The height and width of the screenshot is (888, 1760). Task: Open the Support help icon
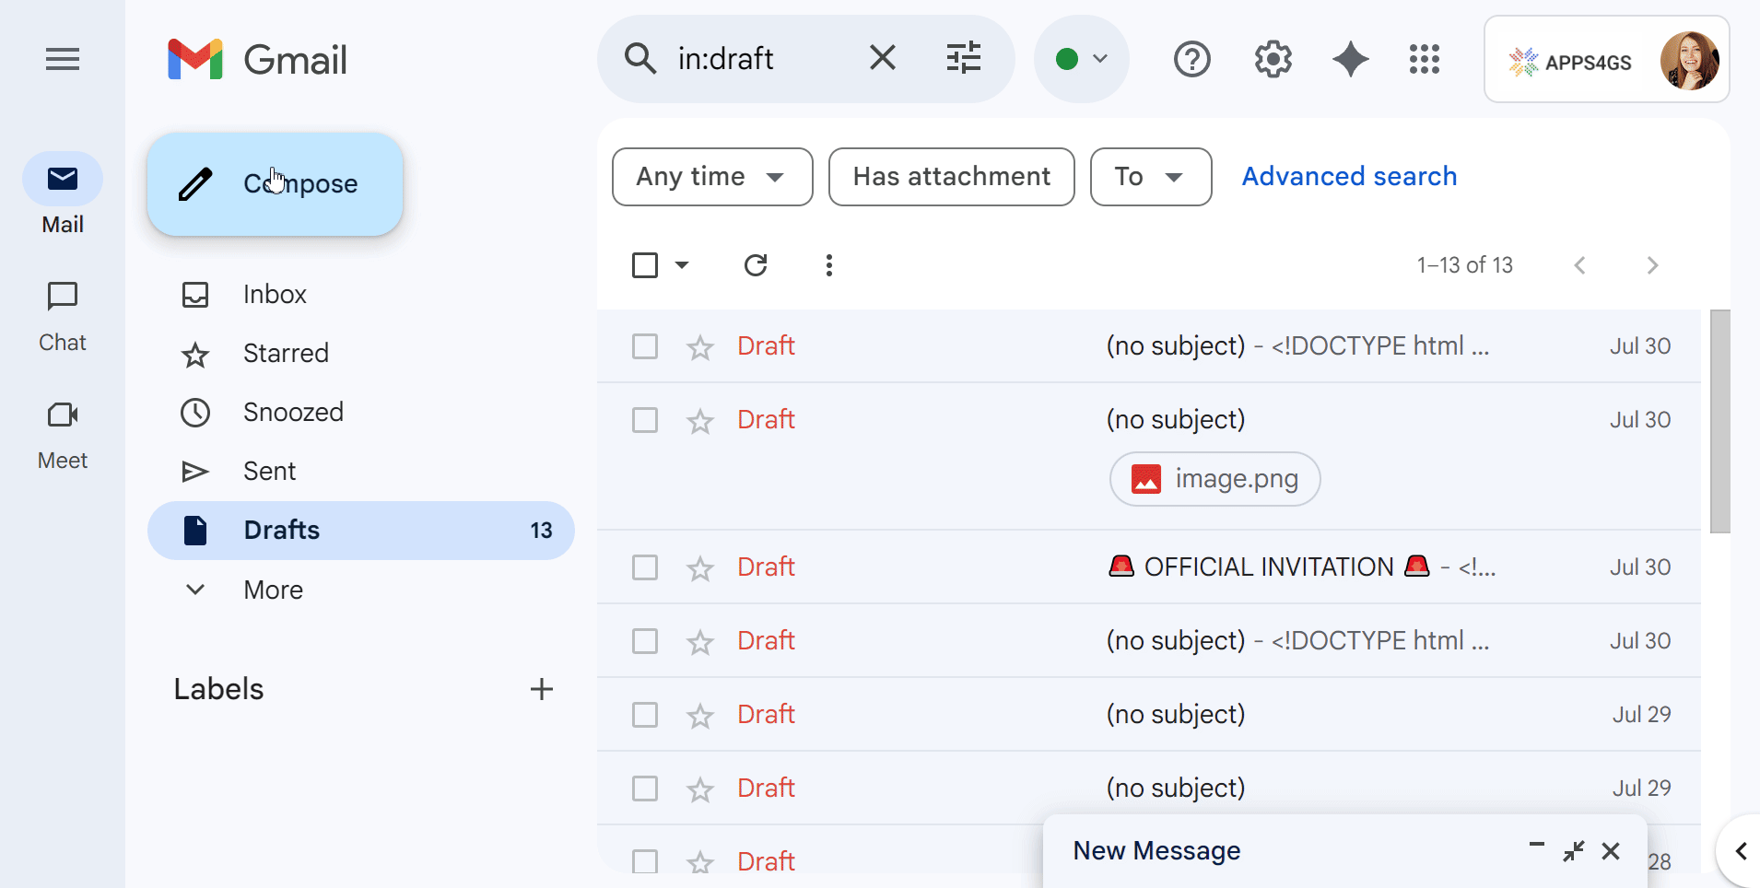click(1192, 60)
